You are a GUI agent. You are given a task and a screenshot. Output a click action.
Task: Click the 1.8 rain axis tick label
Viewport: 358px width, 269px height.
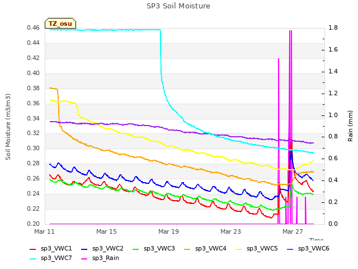pyautogui.click(x=333, y=28)
